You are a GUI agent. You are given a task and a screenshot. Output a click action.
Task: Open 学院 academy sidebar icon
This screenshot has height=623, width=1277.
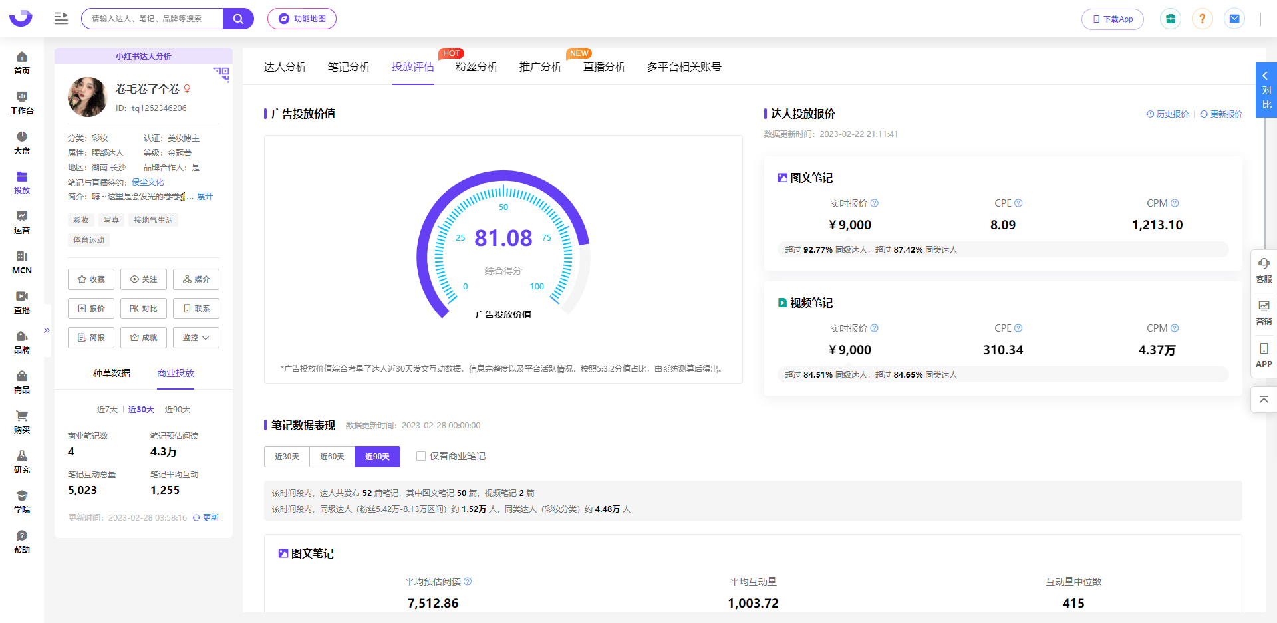(22, 502)
